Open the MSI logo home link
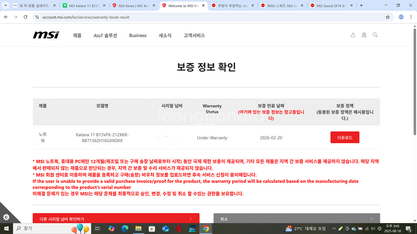417x234 pixels. [x=46, y=35]
